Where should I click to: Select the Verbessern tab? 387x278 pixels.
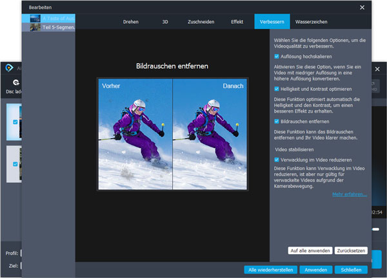coord(272,22)
